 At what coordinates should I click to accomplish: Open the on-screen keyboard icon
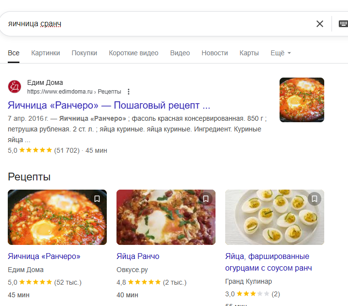pos(343,24)
